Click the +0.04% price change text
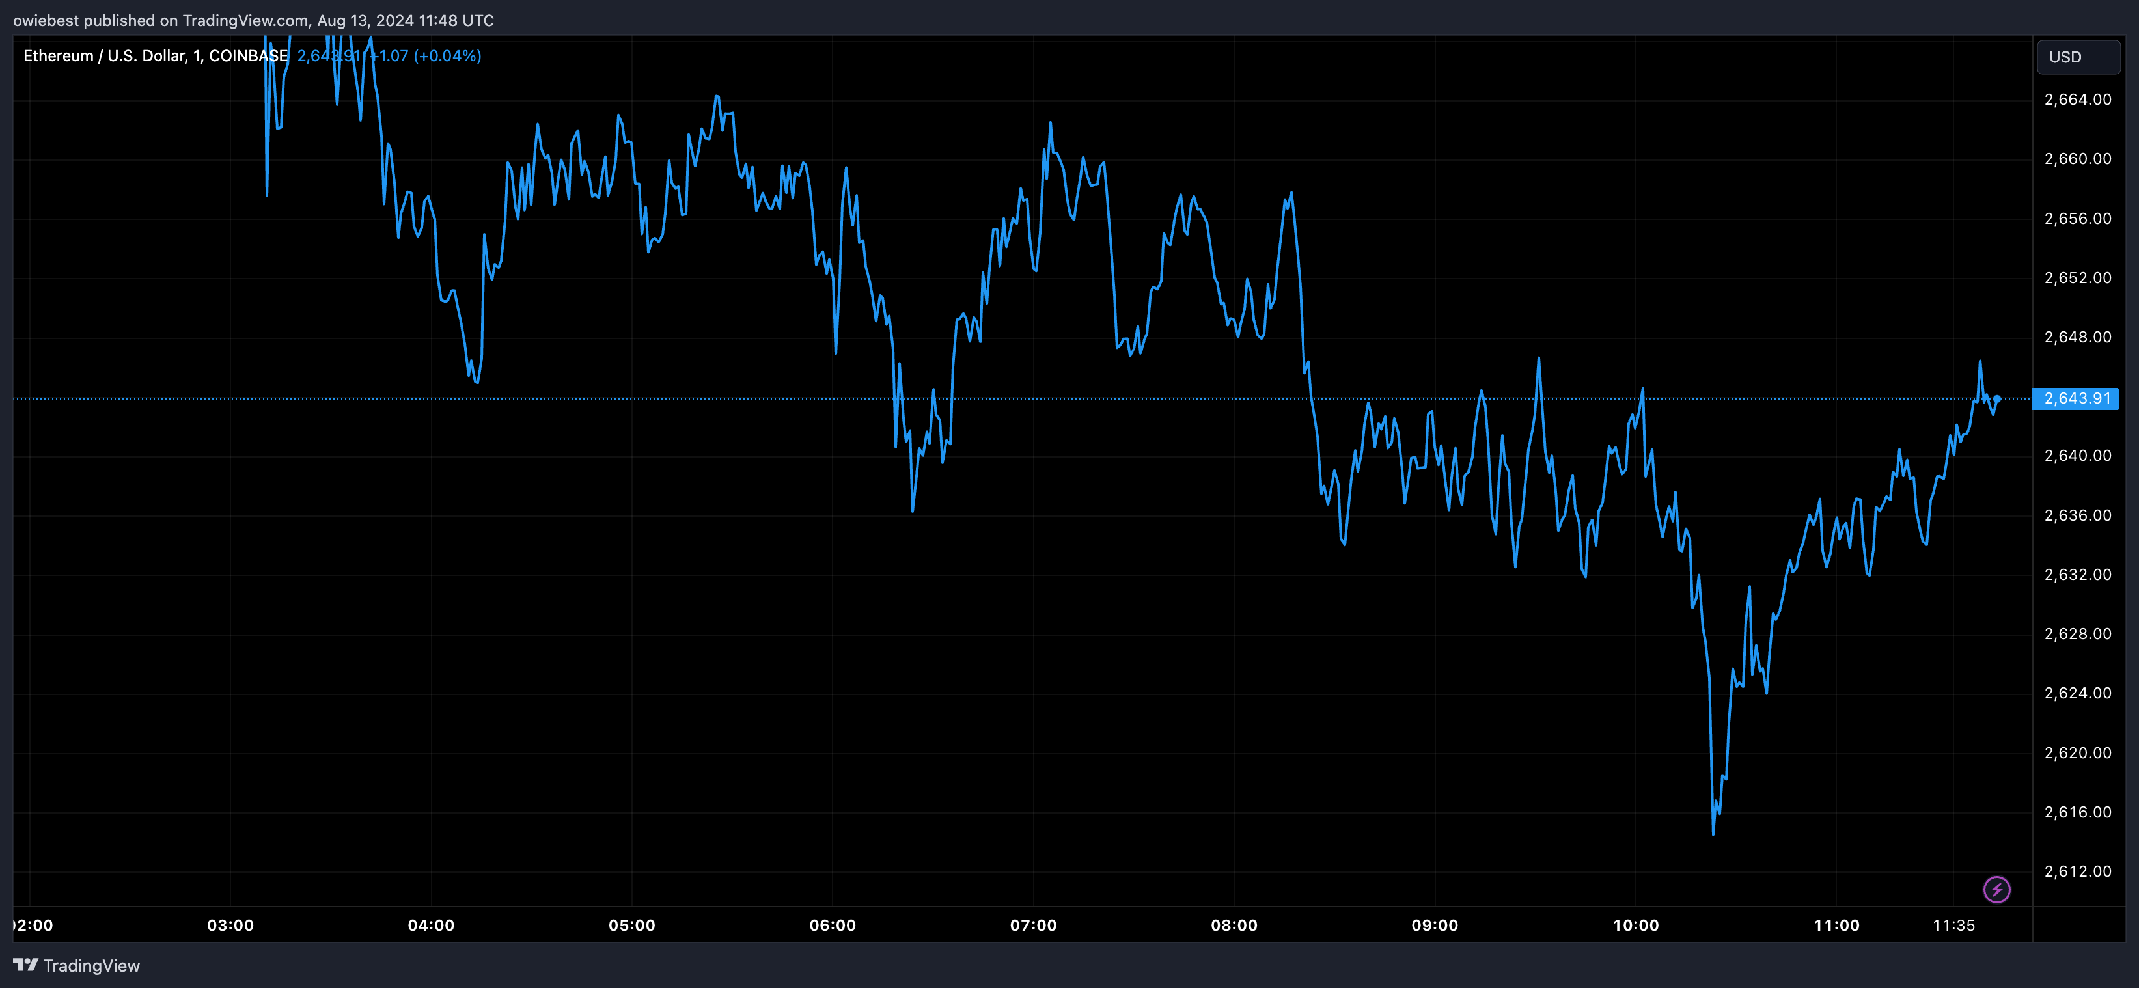 tap(449, 57)
